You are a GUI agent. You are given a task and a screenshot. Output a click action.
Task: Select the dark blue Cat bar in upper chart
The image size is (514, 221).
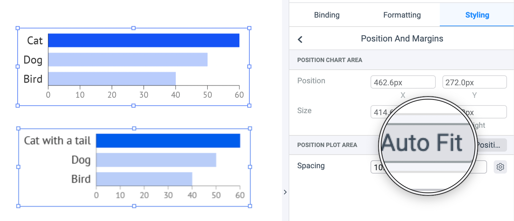coord(143,40)
